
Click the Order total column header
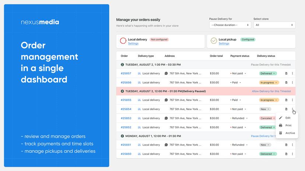[x=216, y=56]
